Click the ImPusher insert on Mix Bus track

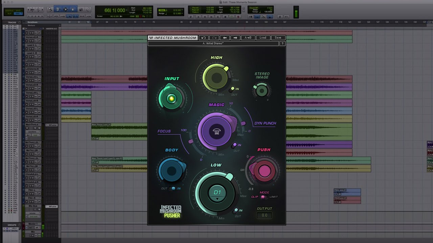pyautogui.click(x=51, y=206)
